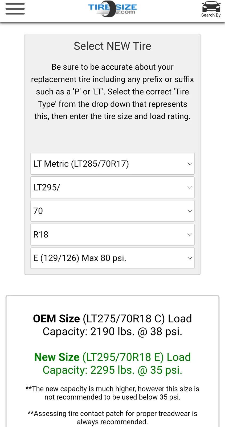Click the chevron beside LT295/ width
Viewport: 225px width, 427px height.
point(190,187)
